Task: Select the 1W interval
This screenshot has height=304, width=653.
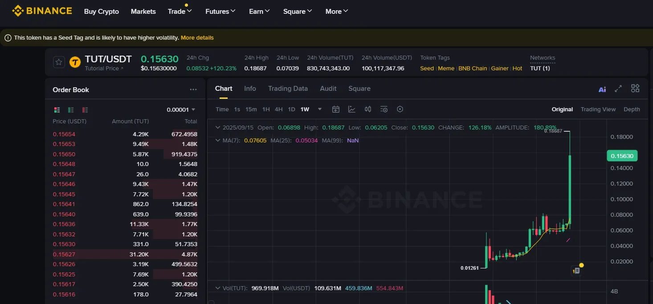Action: pyautogui.click(x=305, y=109)
